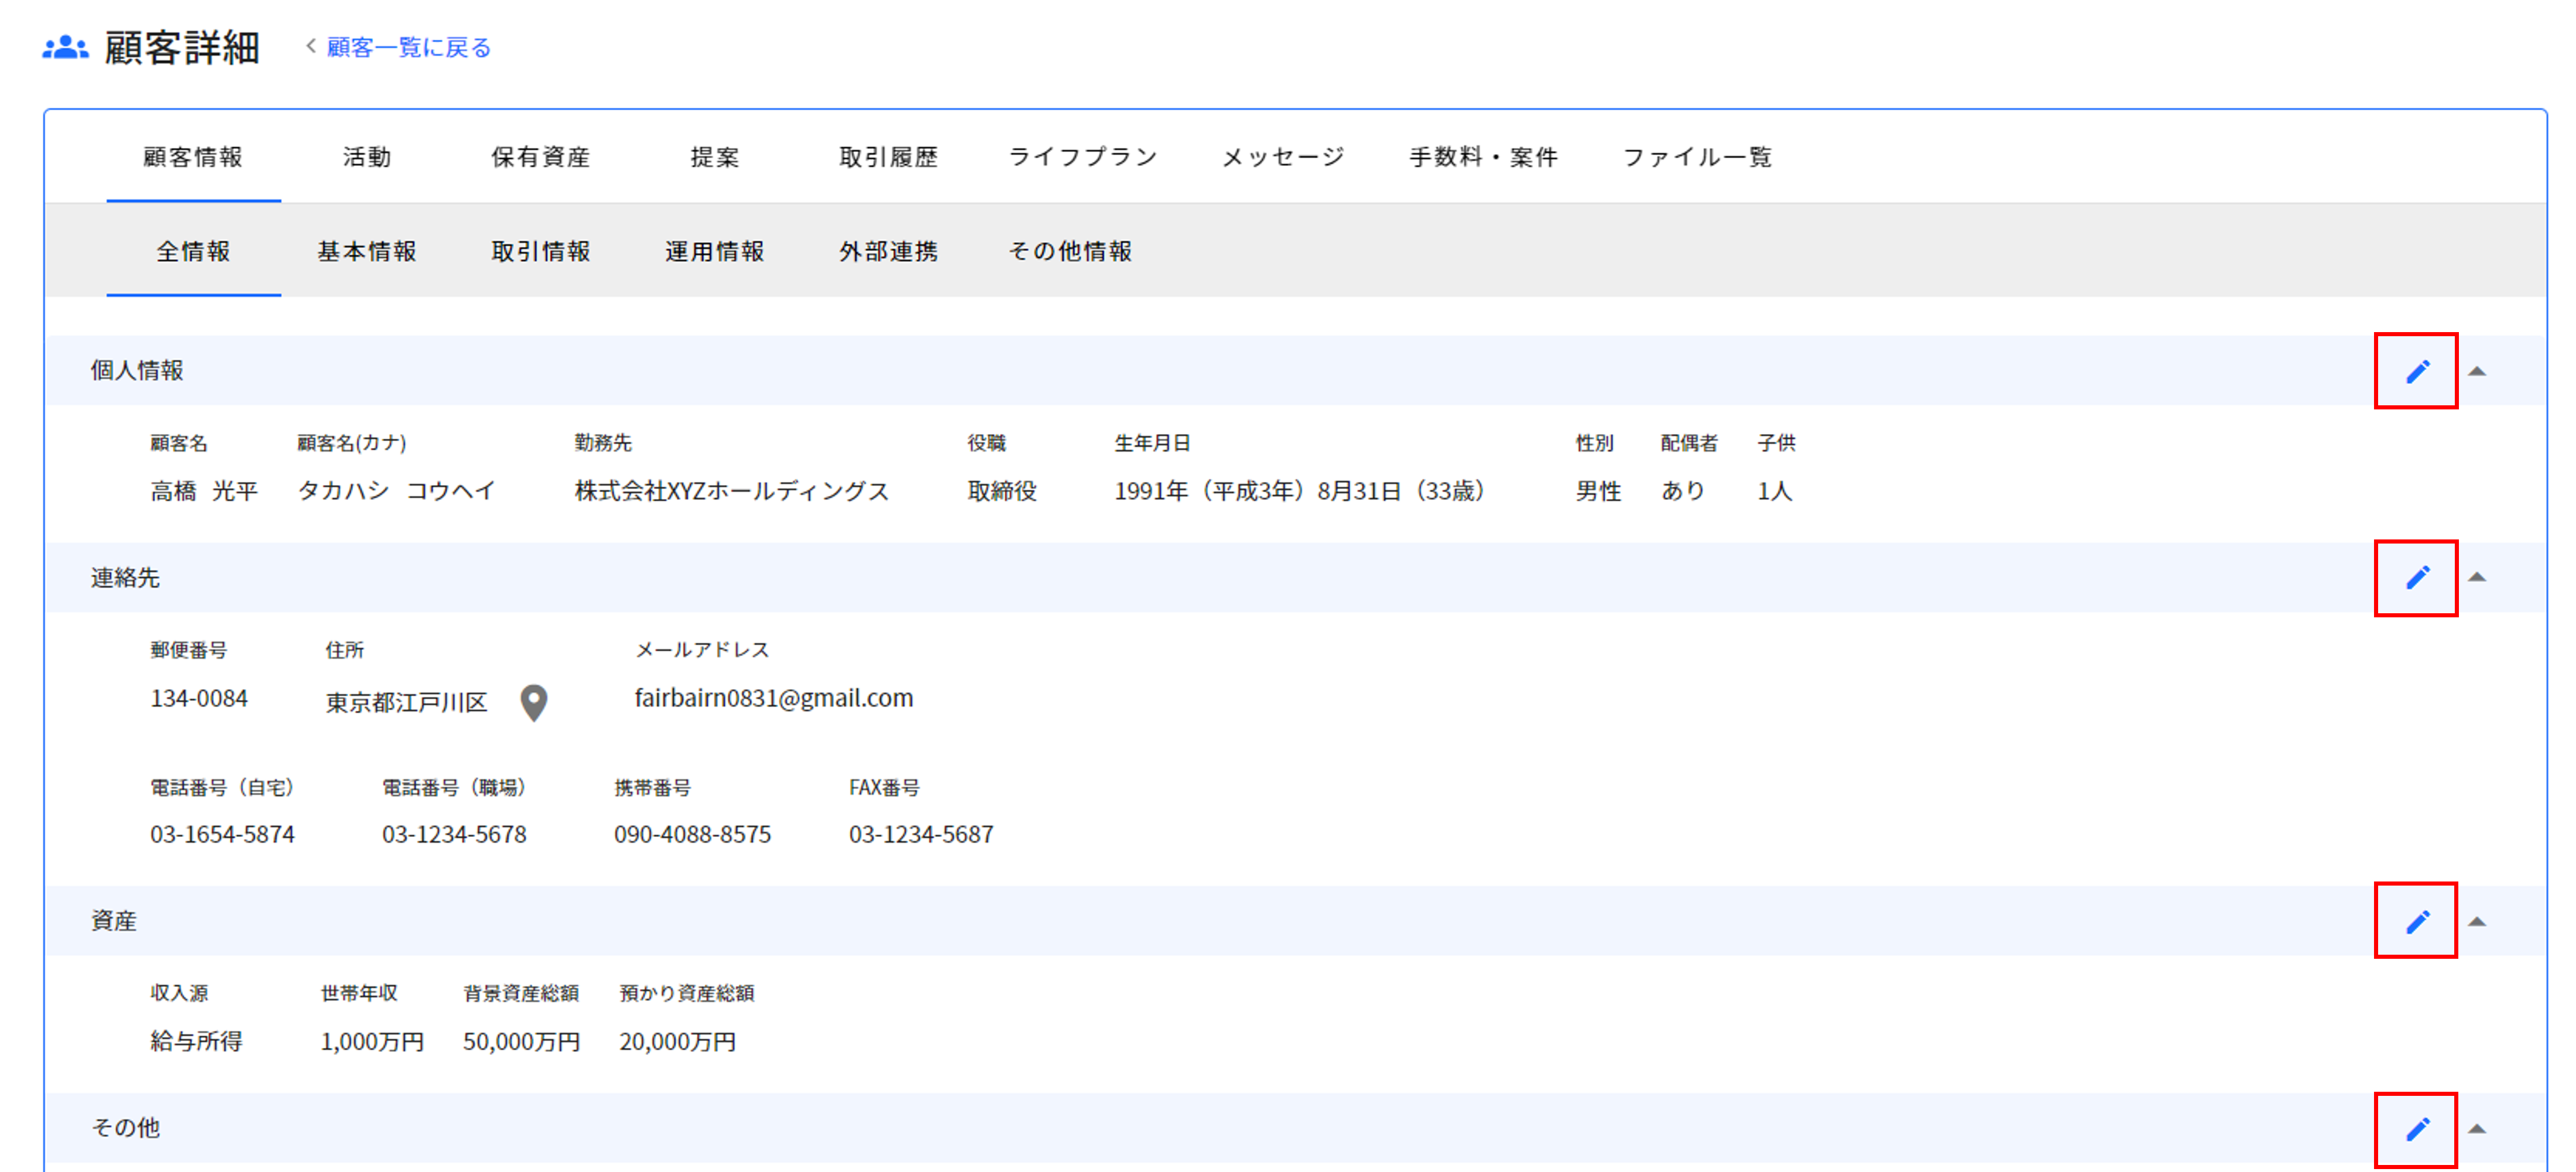This screenshot has width=2576, height=1172.
Task: Open the ファイル一覧 tab
Action: click(x=1697, y=157)
